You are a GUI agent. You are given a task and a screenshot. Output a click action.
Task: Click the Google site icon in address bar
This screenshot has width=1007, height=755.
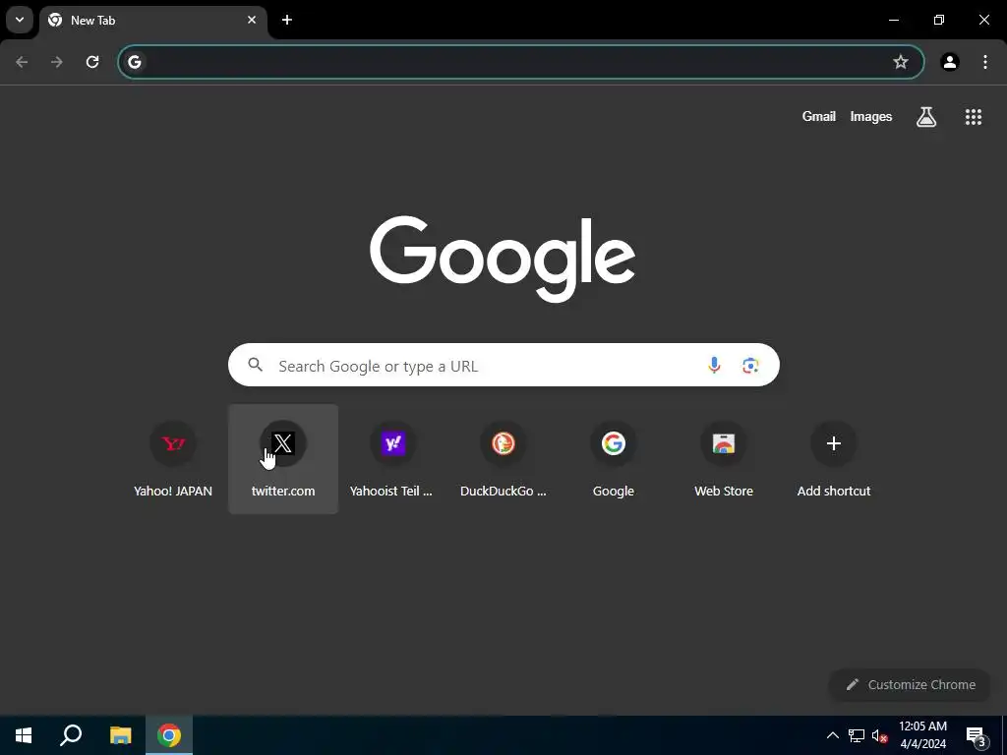(134, 62)
